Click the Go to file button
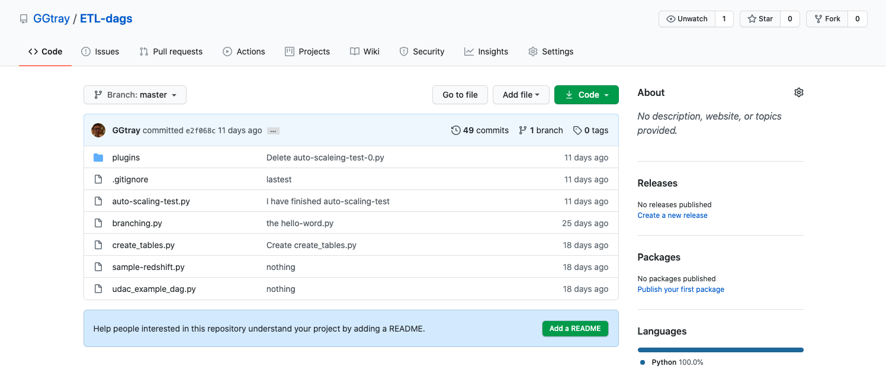Screen dimensions: 886x376 460,95
